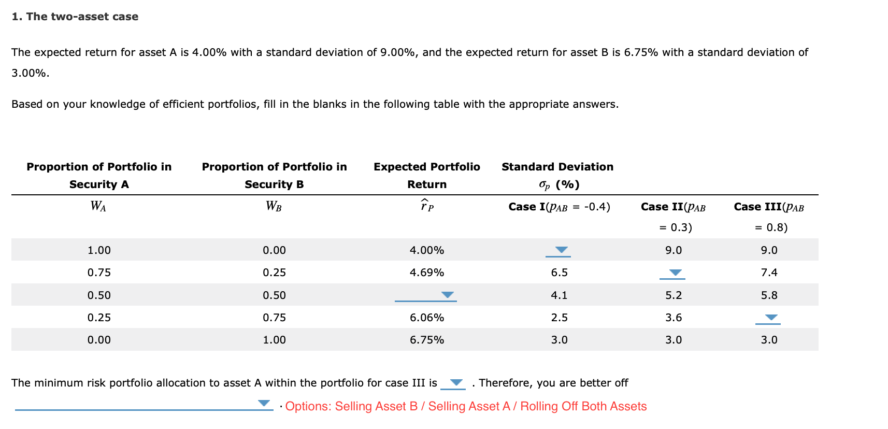The width and height of the screenshot is (888, 429).
Task: Click the WB column header symbol
Action: point(274,206)
